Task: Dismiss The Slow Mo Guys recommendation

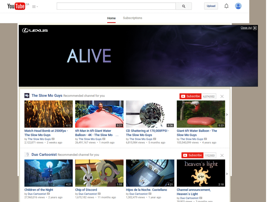Action: [222, 96]
